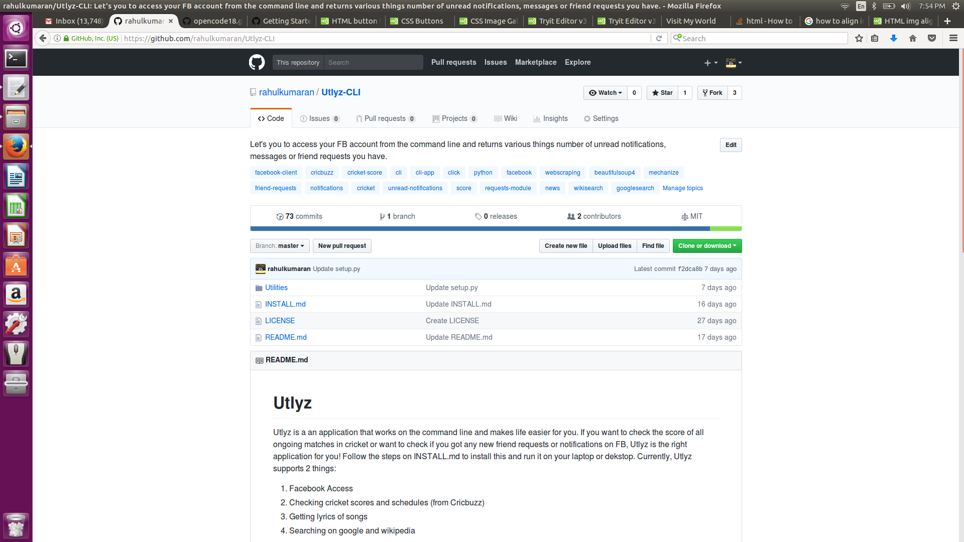
Task: Expand the Branch: master selector
Action: pos(280,246)
